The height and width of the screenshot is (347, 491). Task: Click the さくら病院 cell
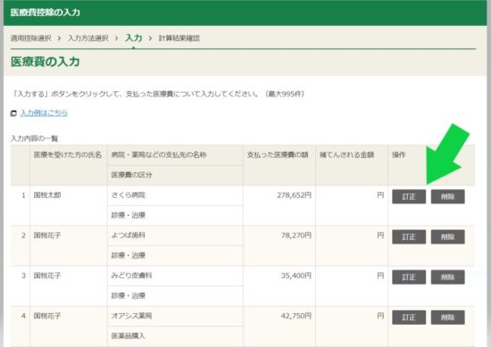coord(175,195)
